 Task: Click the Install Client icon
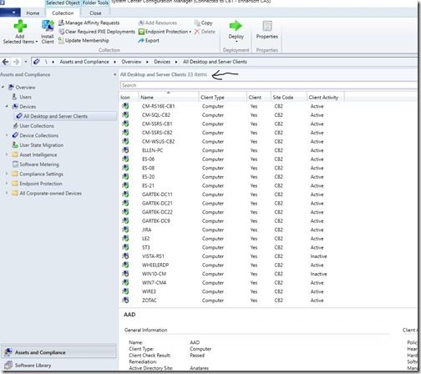[x=48, y=26]
